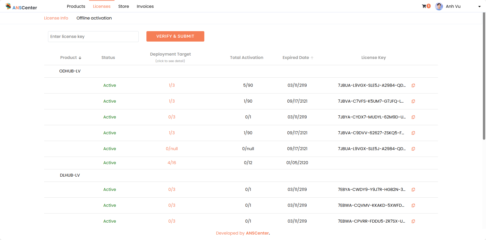
Task: Open the Invoices page
Action: tap(145, 6)
